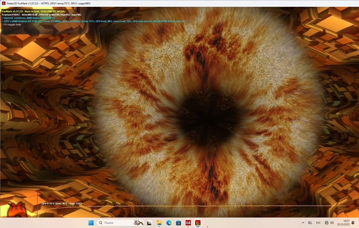Open network settings from the tray globe icon
This screenshot has width=359, height=228.
tap(327, 223)
